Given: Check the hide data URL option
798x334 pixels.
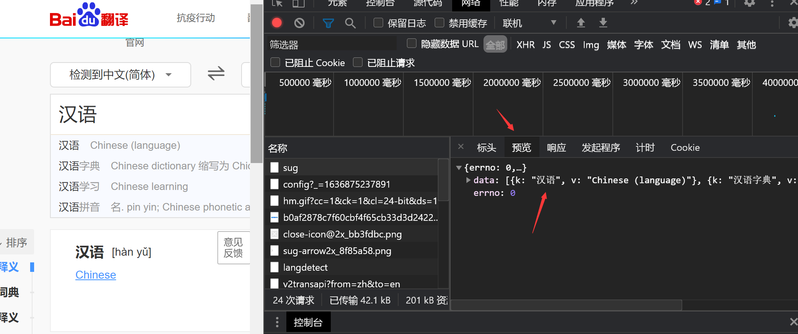Looking at the screenshot, I should click(412, 43).
